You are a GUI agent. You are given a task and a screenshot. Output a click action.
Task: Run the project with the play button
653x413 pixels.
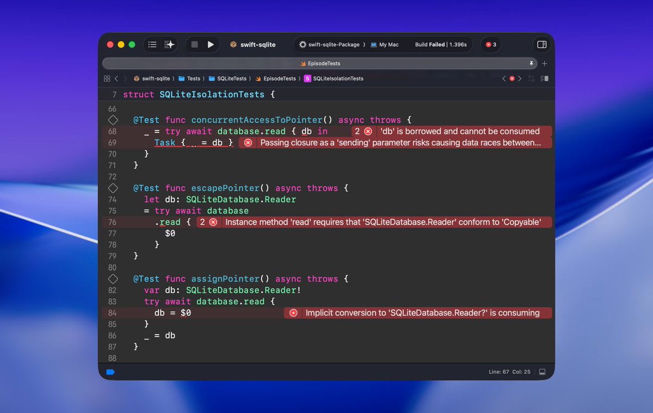tap(211, 45)
